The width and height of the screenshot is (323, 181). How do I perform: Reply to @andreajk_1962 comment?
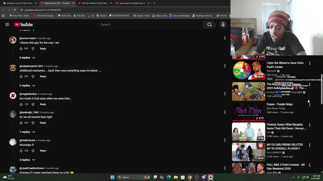[43, 123]
